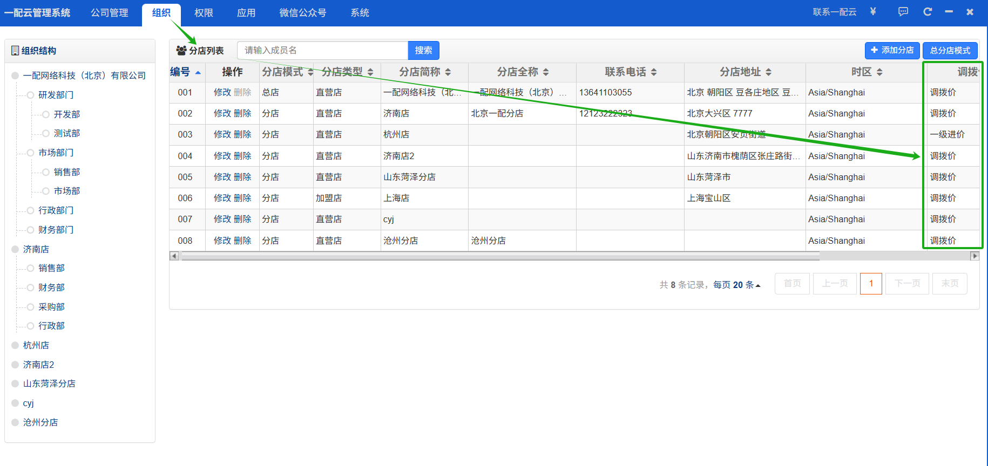Image resolution: width=988 pixels, height=466 pixels.
Task: Open the 权限 tab
Action: [204, 12]
